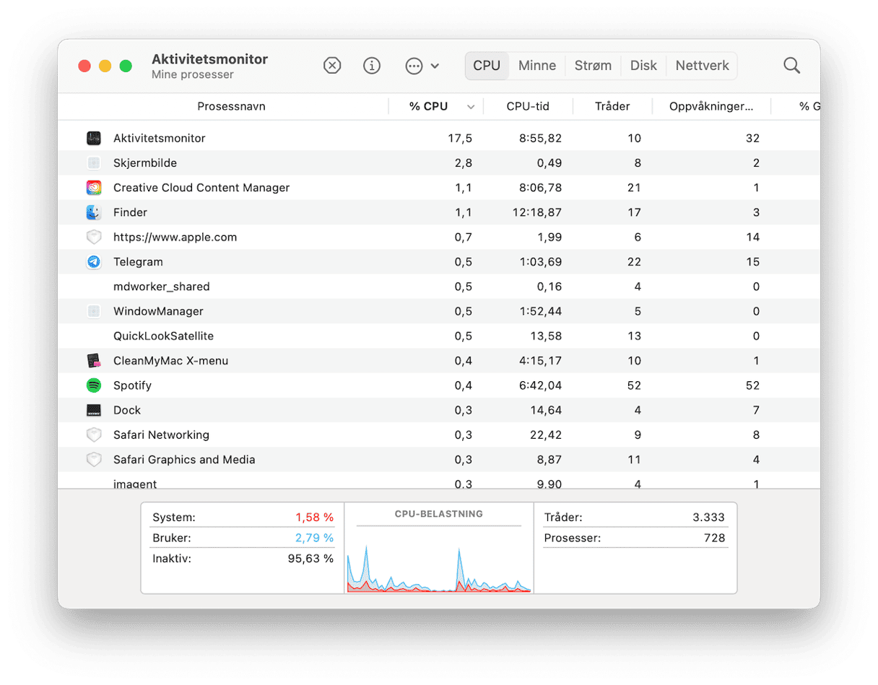
Task: Click the stop process (X) toolbar icon
Action: [x=332, y=66]
